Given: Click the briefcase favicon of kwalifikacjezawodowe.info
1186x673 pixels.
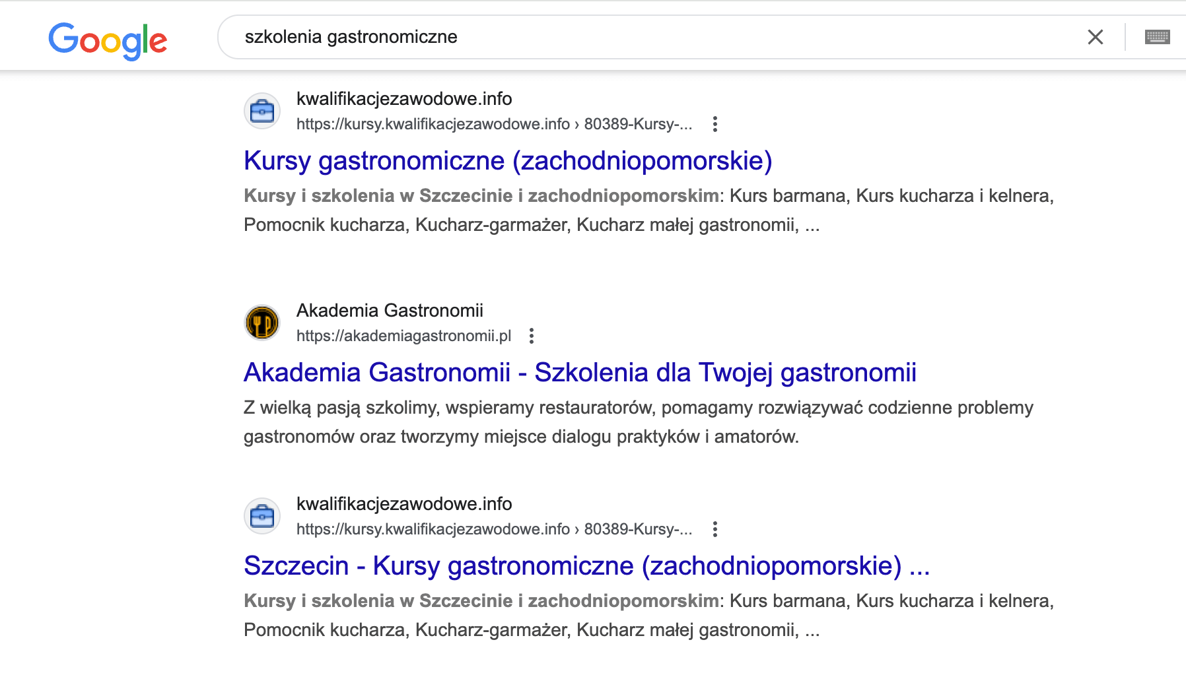Looking at the screenshot, I should pyautogui.click(x=263, y=110).
